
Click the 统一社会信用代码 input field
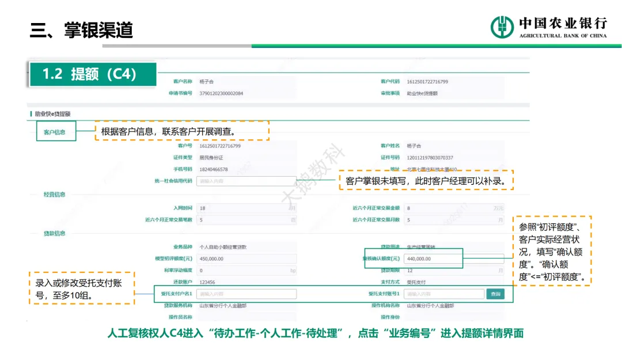click(x=246, y=181)
